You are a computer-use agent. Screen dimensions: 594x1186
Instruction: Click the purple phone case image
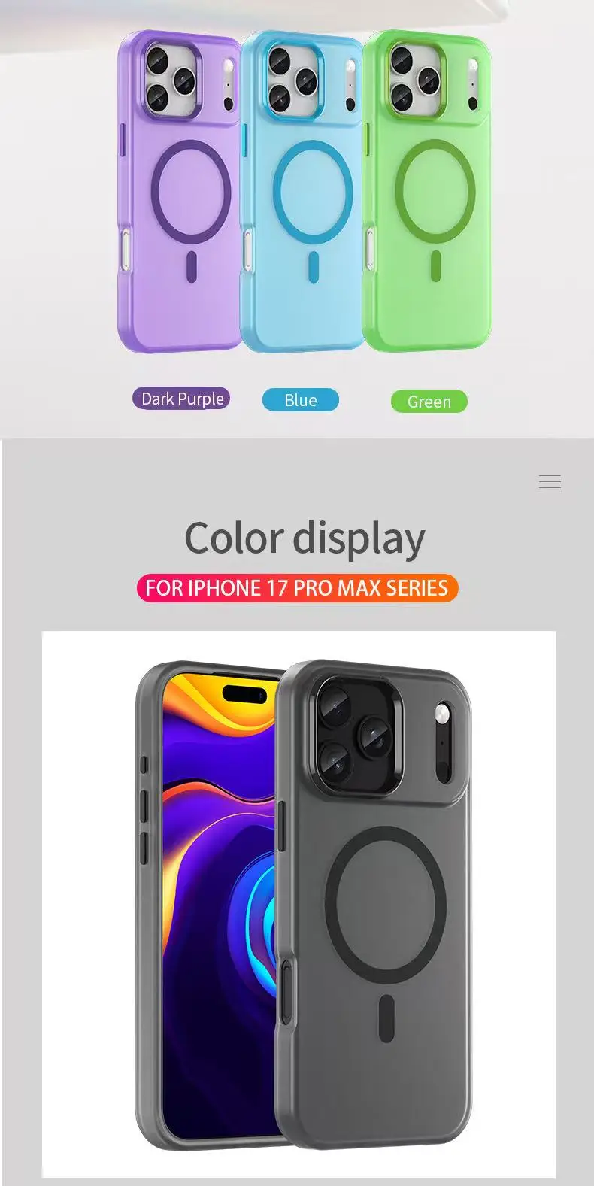[178, 191]
